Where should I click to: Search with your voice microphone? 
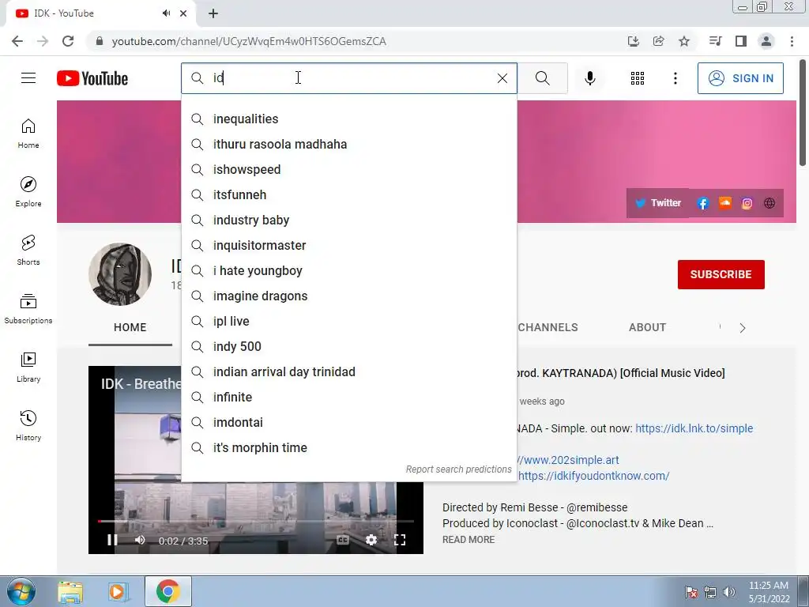(589, 78)
